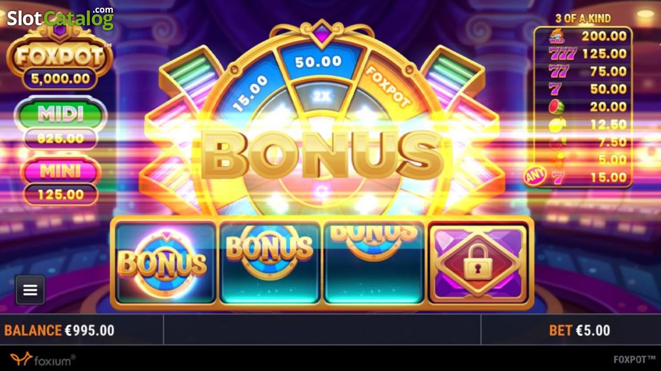This screenshot has height=371, width=661.
Task: Click the watermelon symbol in paytable
Action: [x=557, y=107]
